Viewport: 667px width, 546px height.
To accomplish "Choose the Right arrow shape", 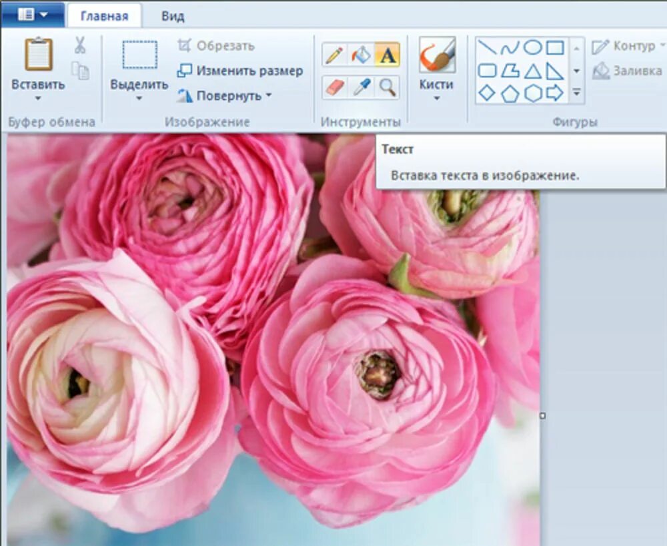I will (555, 93).
